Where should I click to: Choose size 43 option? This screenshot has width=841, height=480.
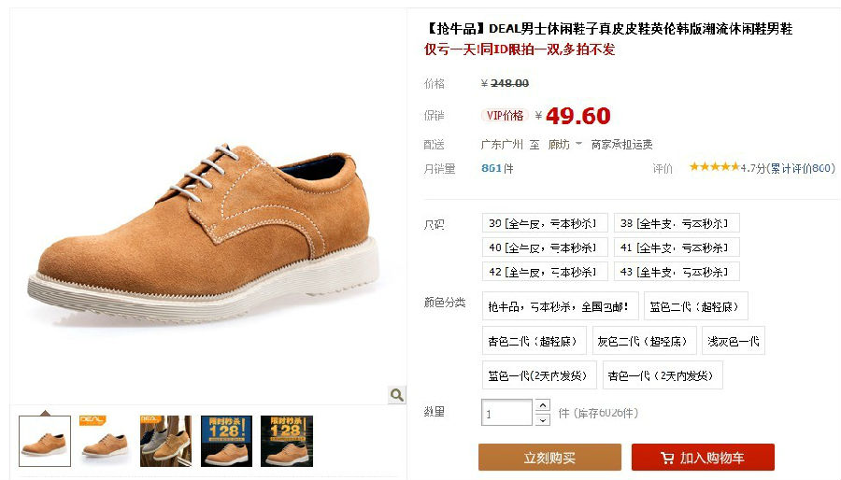click(677, 272)
